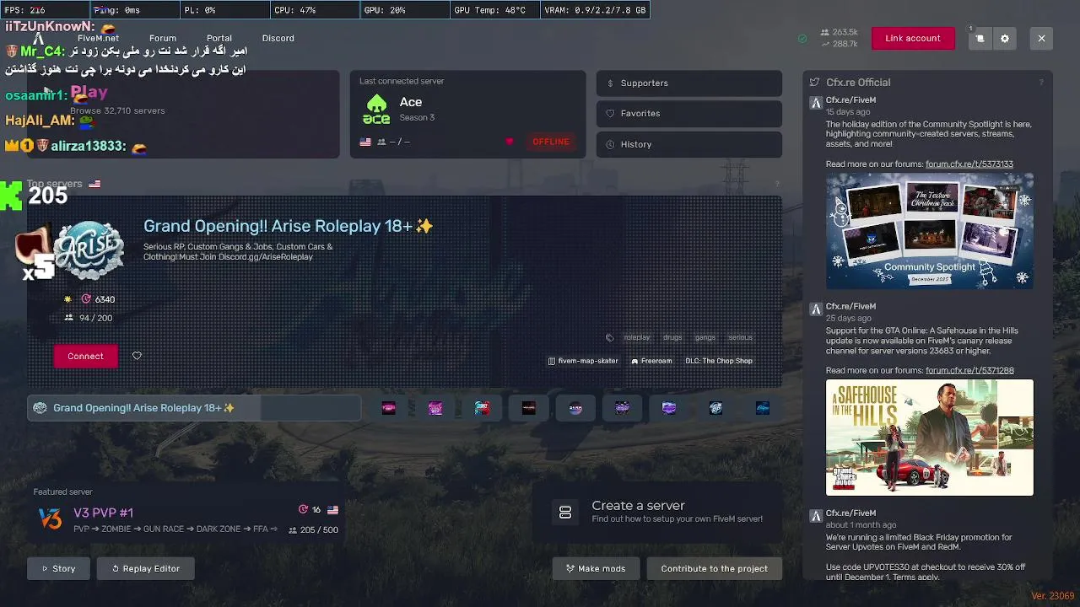Toggle the red heart on Ace server card
Image resolution: width=1080 pixels, height=607 pixels.
[x=509, y=142]
